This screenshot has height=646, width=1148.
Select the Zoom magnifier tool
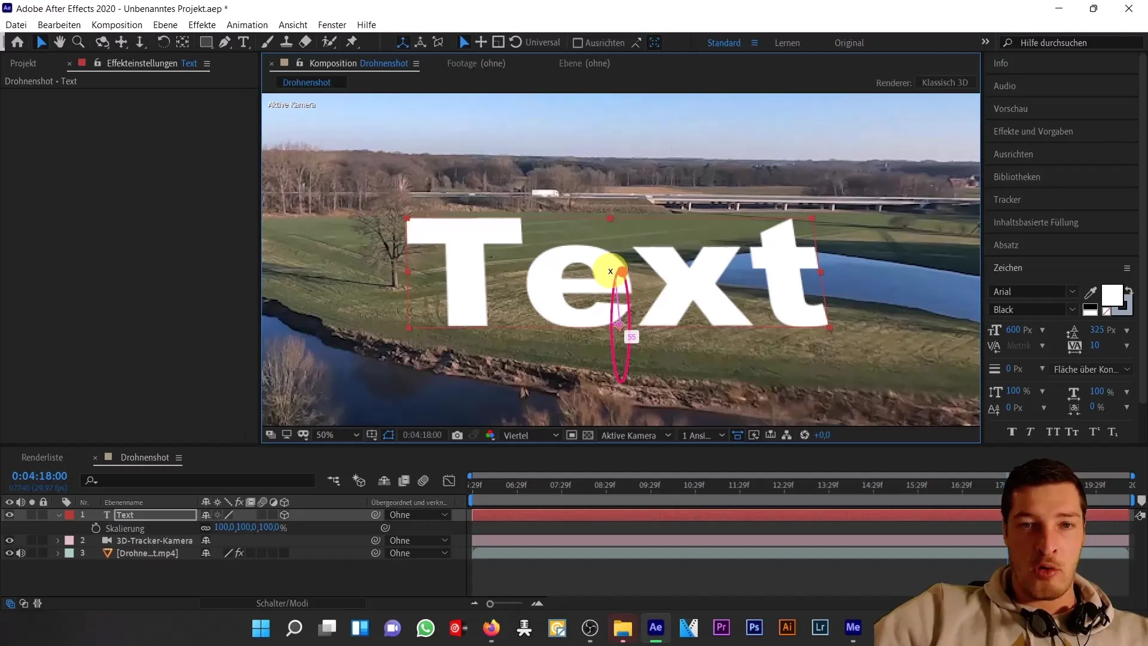pyautogui.click(x=78, y=42)
